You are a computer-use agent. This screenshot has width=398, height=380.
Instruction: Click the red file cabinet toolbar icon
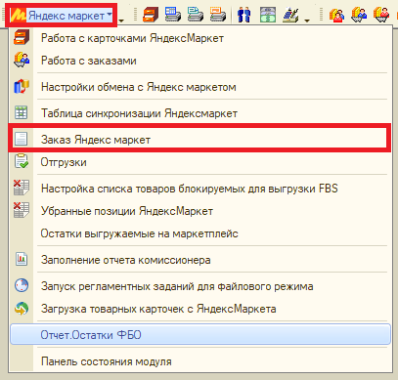(151, 15)
